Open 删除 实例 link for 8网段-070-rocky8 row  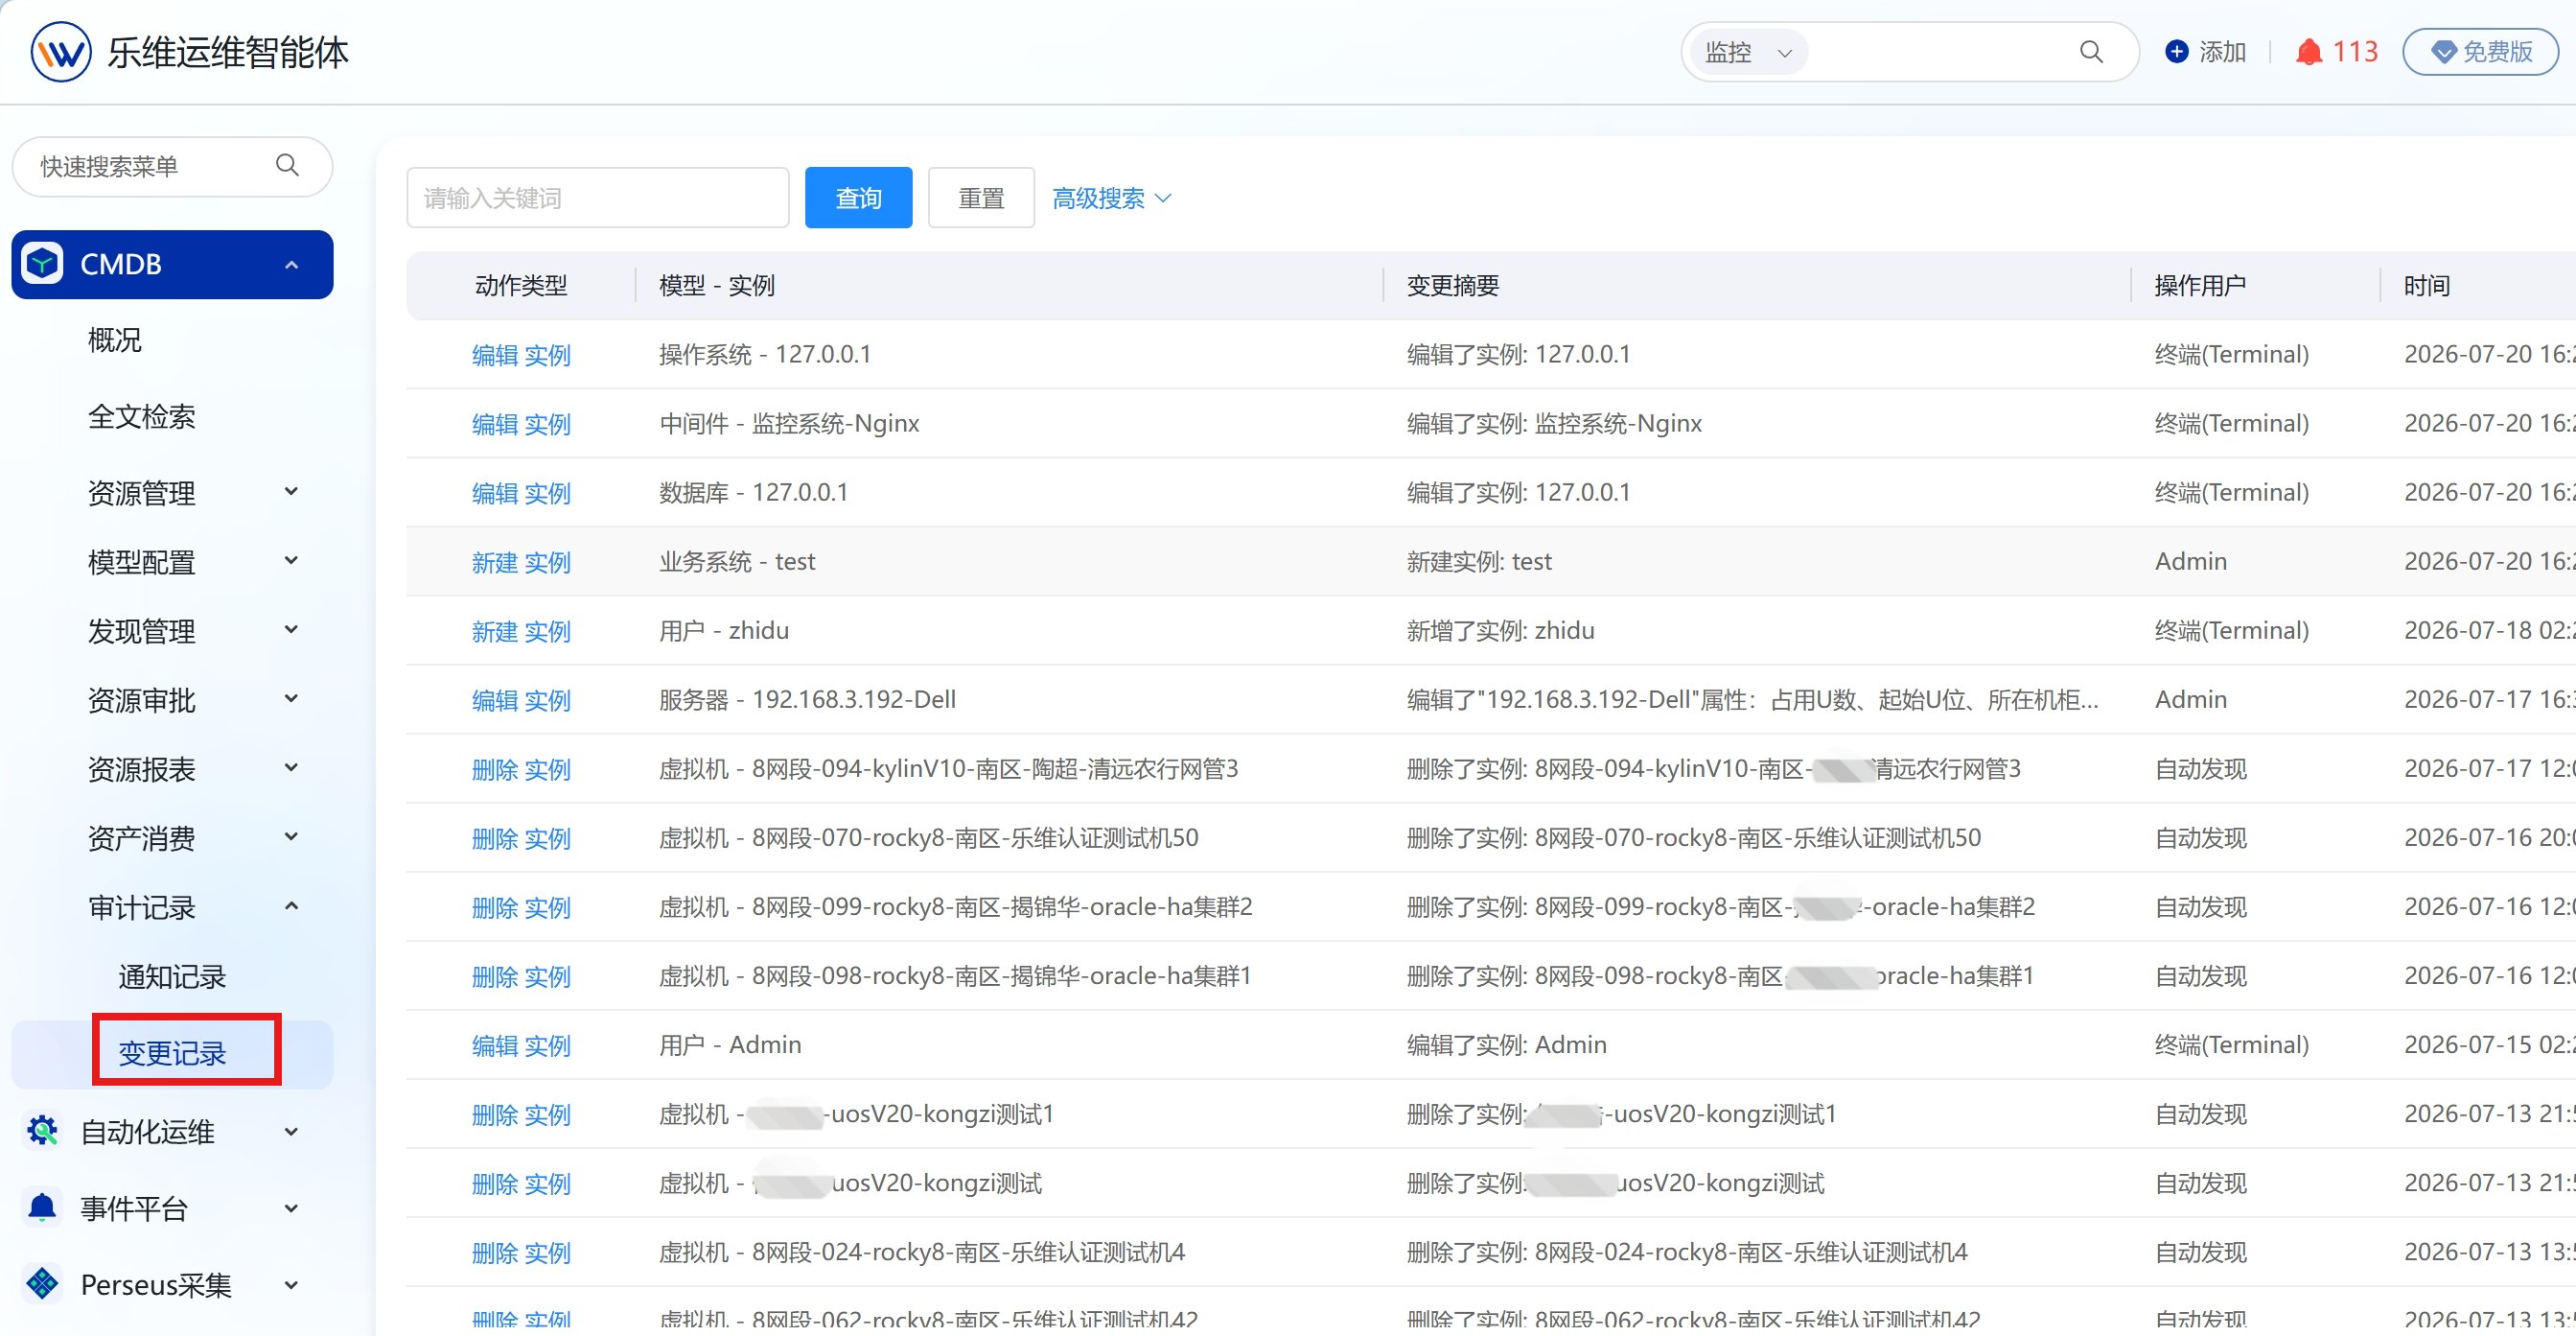click(521, 838)
